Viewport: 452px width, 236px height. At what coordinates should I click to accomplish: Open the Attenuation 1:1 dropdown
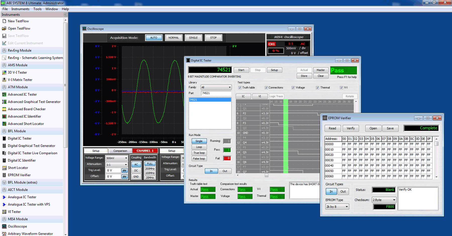117,165
